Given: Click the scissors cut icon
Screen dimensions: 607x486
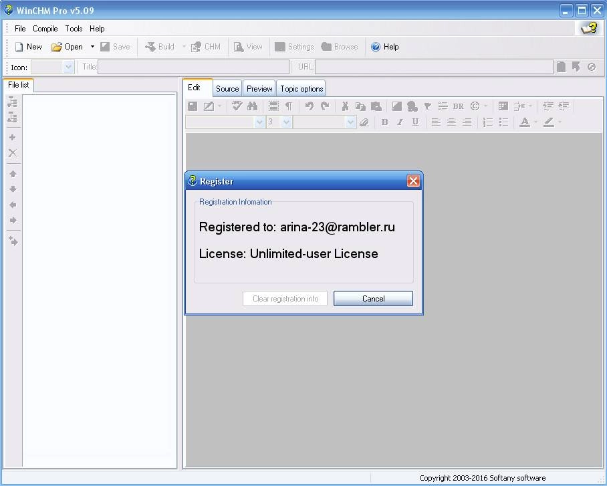Looking at the screenshot, I should point(345,106).
